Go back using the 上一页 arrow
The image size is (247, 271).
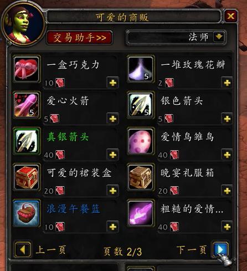[23, 249]
